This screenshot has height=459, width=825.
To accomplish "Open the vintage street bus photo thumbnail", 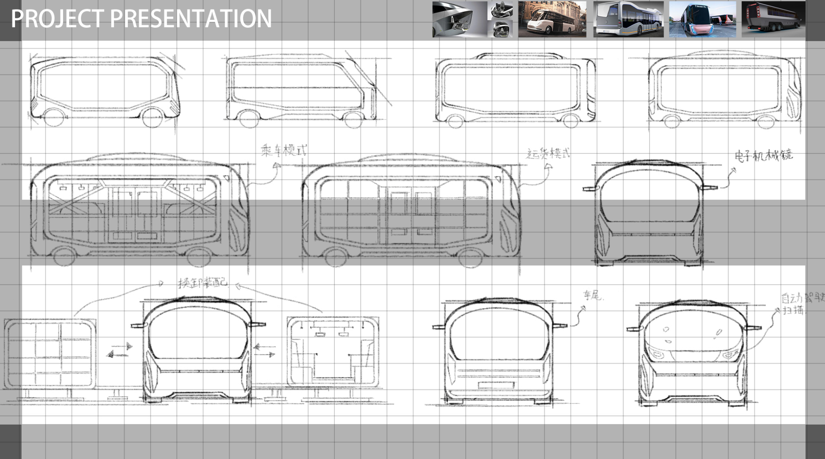I will click(552, 19).
